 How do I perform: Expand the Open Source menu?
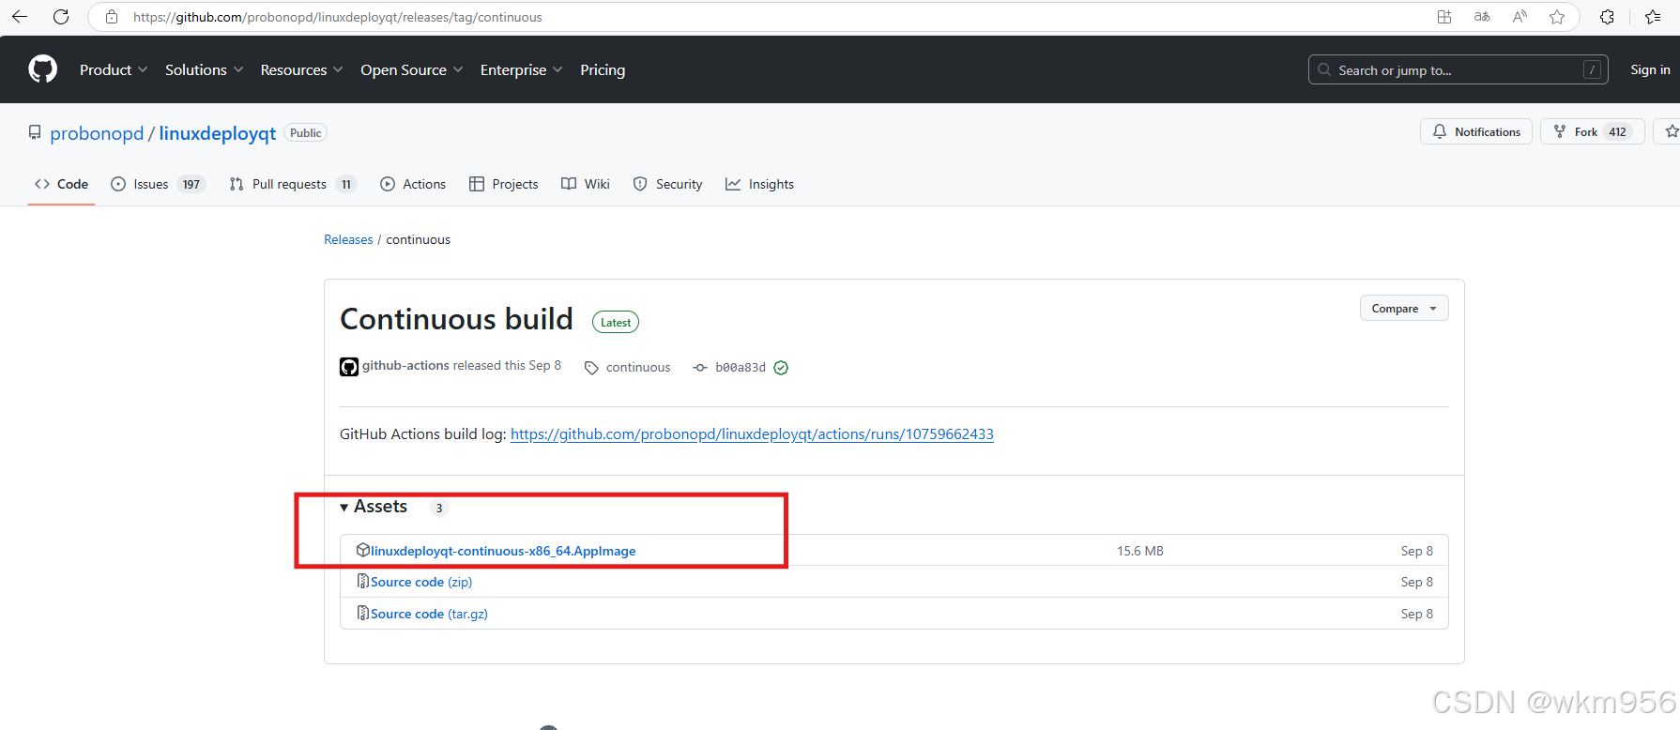click(411, 69)
